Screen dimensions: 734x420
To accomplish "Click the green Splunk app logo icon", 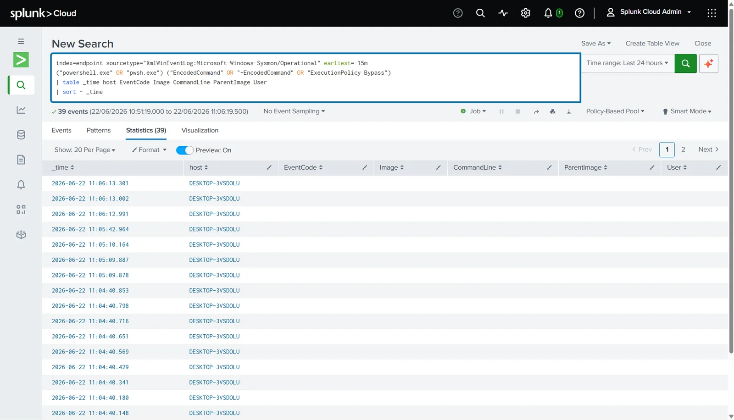I will point(21,60).
